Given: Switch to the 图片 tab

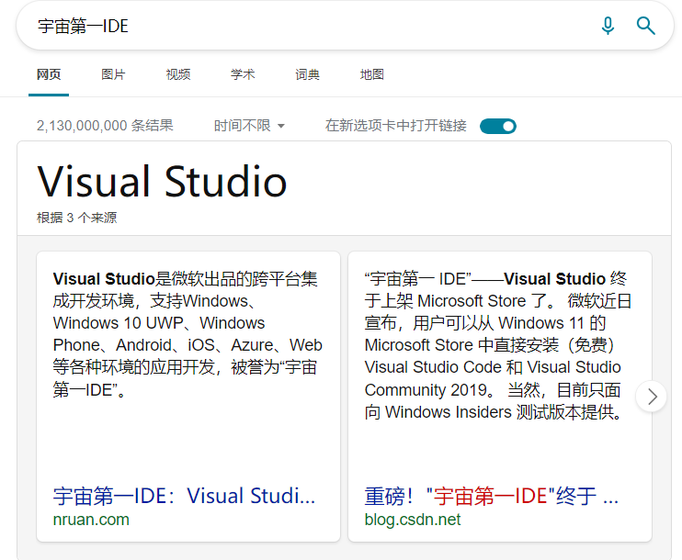Looking at the screenshot, I should [113, 74].
